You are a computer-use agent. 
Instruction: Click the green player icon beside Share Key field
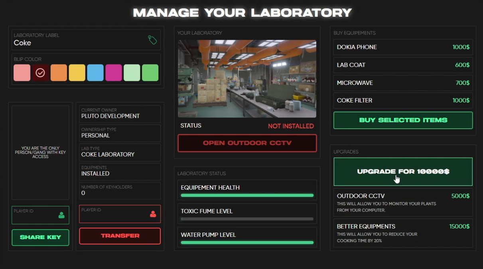click(x=62, y=215)
